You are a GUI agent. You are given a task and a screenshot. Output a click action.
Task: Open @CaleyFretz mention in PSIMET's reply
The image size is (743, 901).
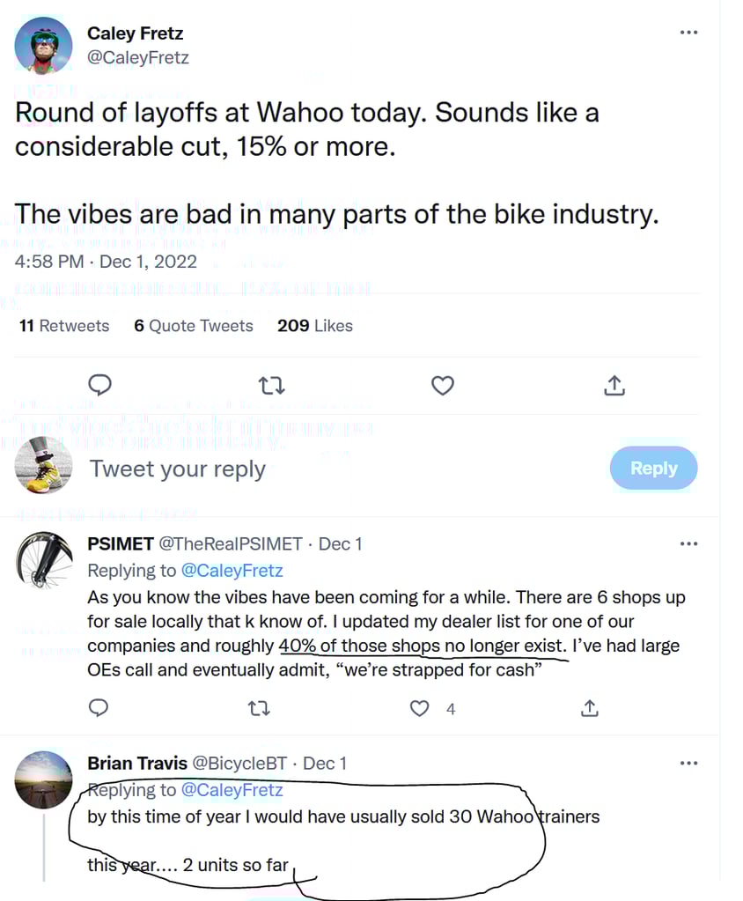[x=232, y=571]
